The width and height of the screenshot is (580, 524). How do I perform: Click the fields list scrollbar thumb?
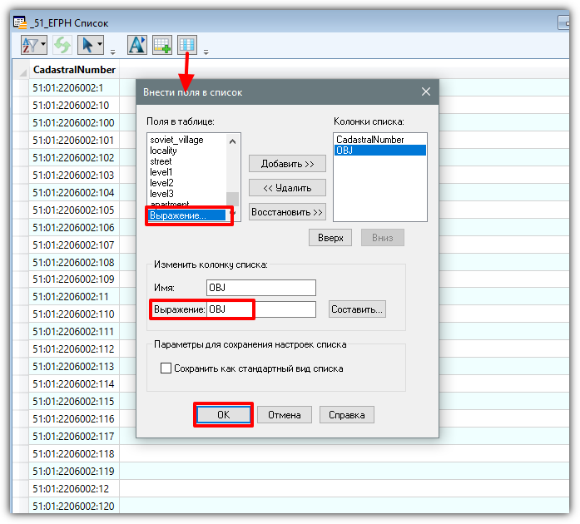coord(232,199)
